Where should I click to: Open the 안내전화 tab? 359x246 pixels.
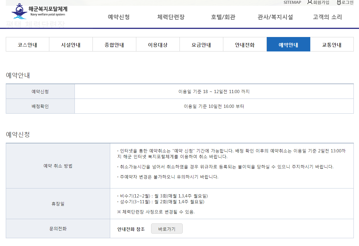coord(245,44)
